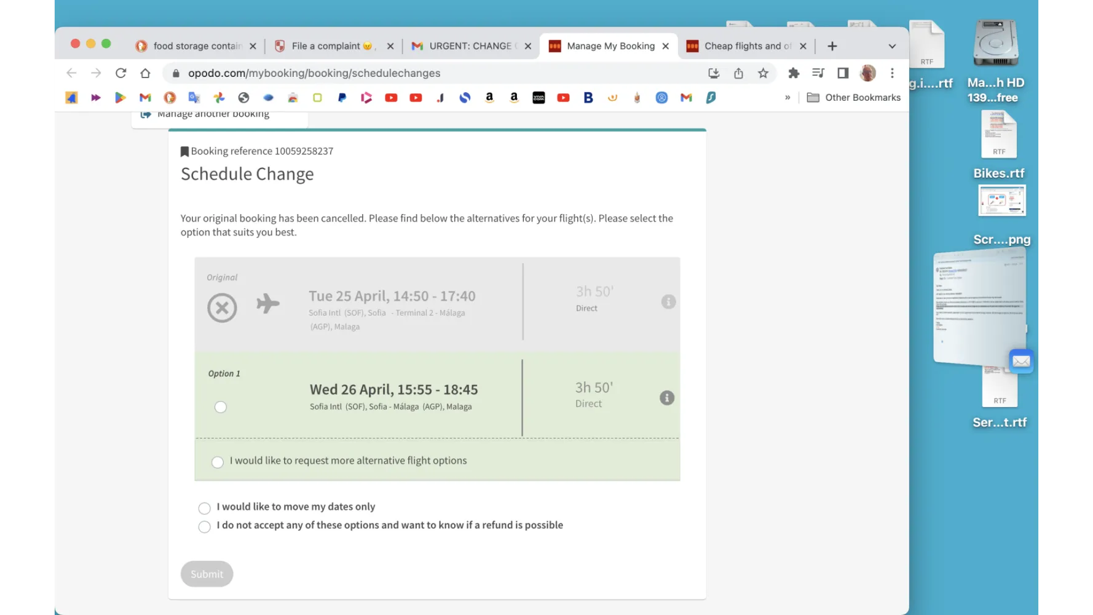
Task: Open the Other Bookmarks folder
Action: coord(854,98)
